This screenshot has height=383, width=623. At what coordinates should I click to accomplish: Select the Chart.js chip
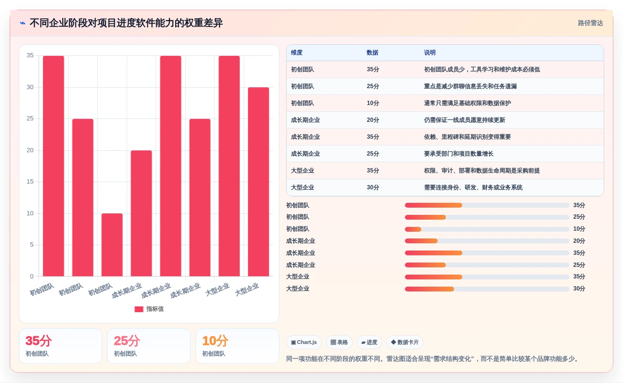[x=304, y=343]
